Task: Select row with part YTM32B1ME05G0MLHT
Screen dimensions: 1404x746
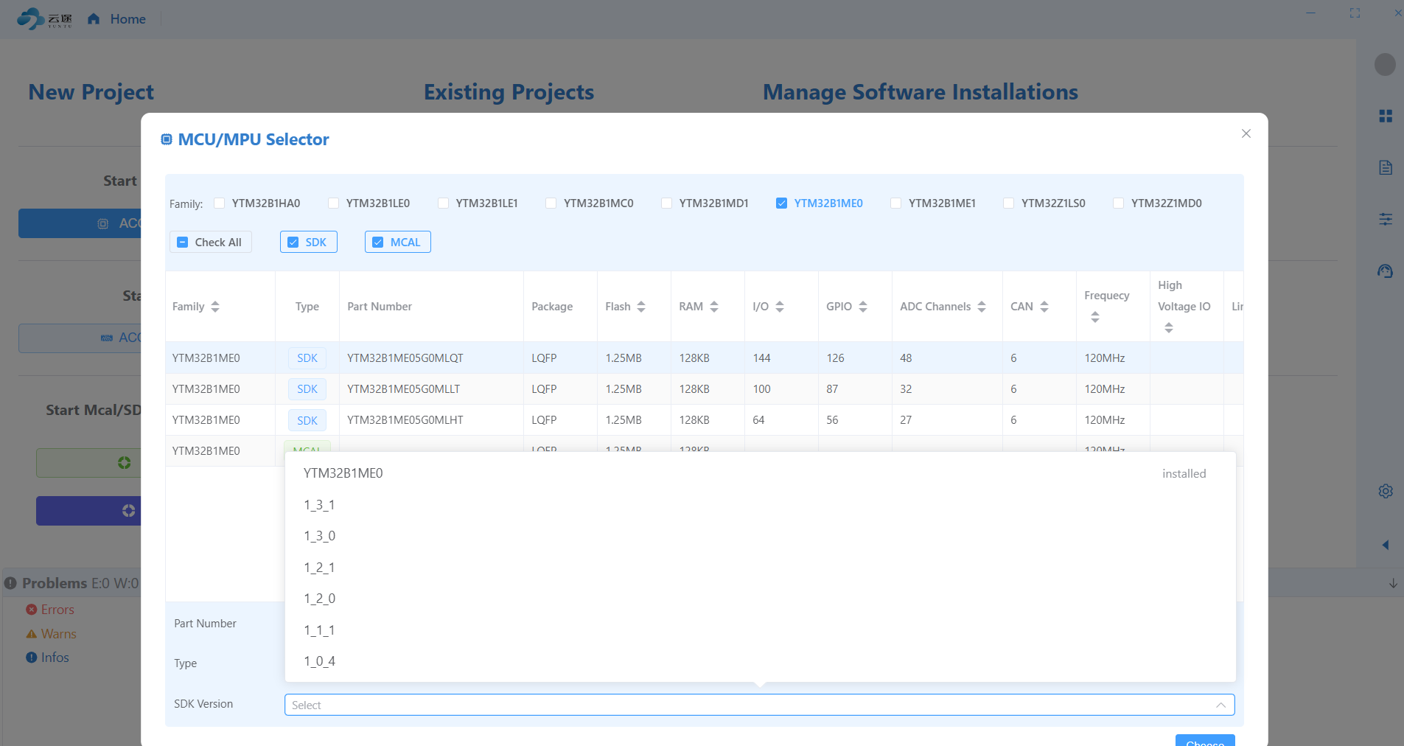Action: point(704,419)
